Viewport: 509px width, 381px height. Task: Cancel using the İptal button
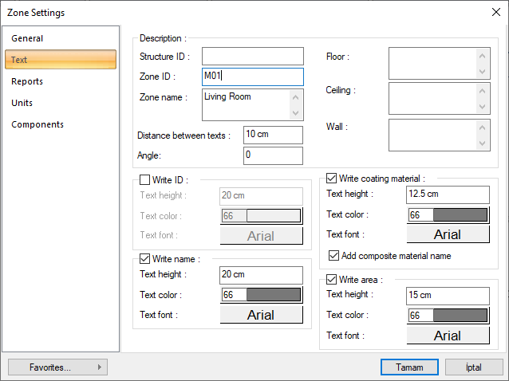click(474, 367)
